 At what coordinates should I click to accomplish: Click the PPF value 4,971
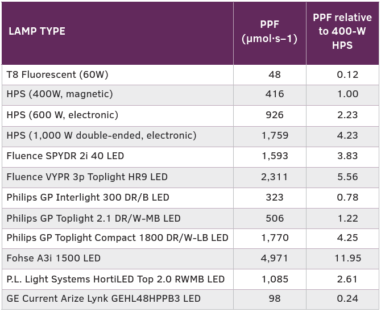(275, 258)
